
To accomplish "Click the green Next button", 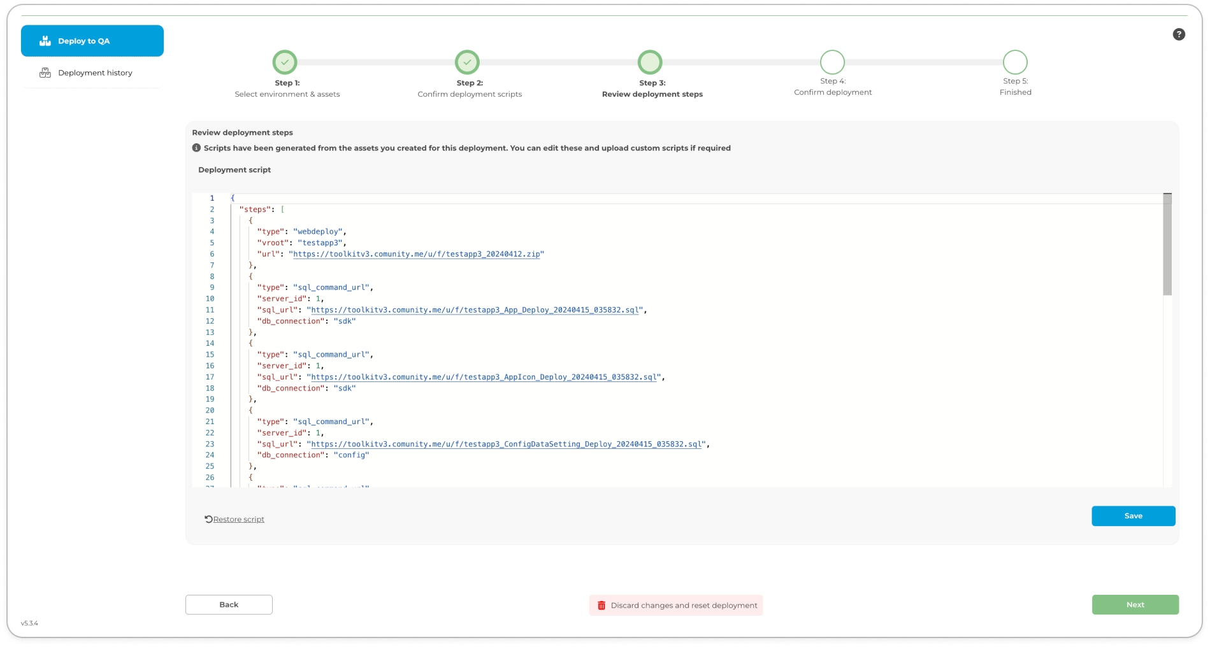I will (1135, 605).
